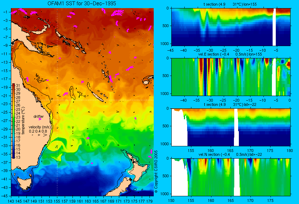The height and width of the screenshot is (204, 299).
Task: Click the "t section (4.9 31°C) lat=-22" heading
Action: click(x=230, y=104)
